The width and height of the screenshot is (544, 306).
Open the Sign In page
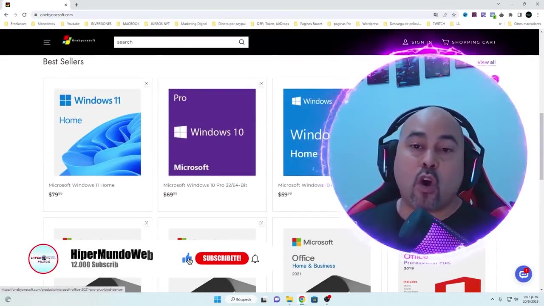tap(417, 42)
